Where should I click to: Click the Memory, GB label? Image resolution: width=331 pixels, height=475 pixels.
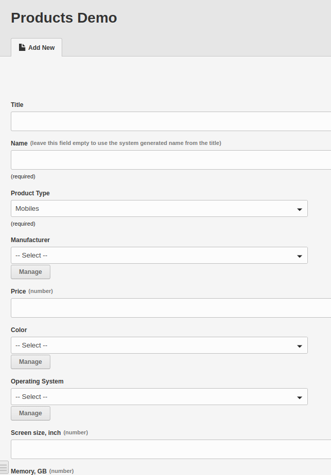pos(29,471)
